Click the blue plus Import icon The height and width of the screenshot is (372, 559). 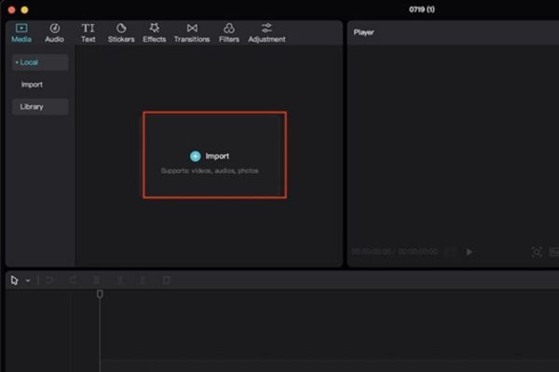point(195,156)
